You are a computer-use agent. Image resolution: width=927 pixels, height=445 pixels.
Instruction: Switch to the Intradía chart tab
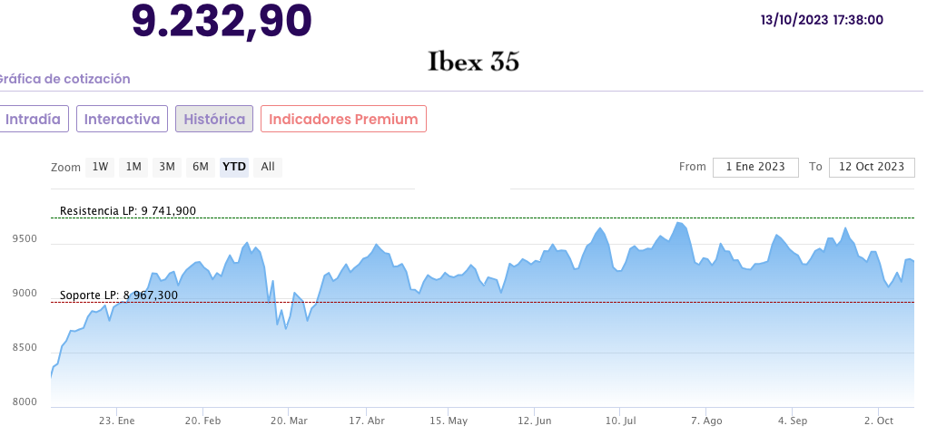[x=33, y=119]
